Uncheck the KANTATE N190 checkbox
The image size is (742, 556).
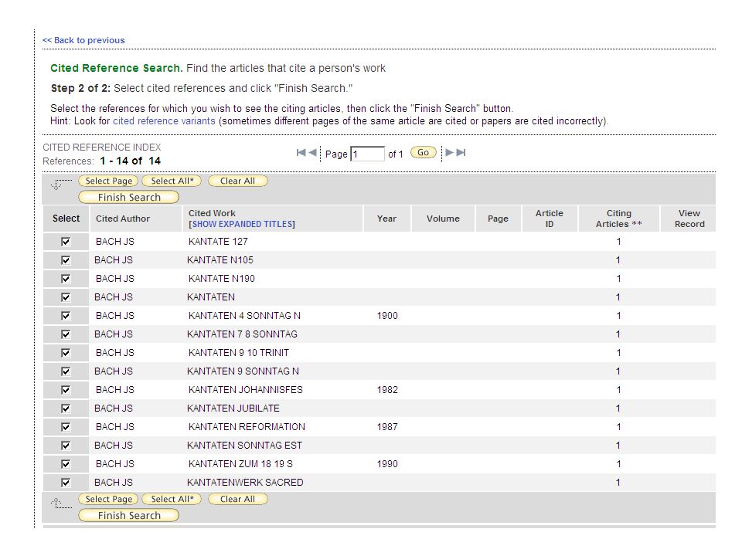point(65,279)
